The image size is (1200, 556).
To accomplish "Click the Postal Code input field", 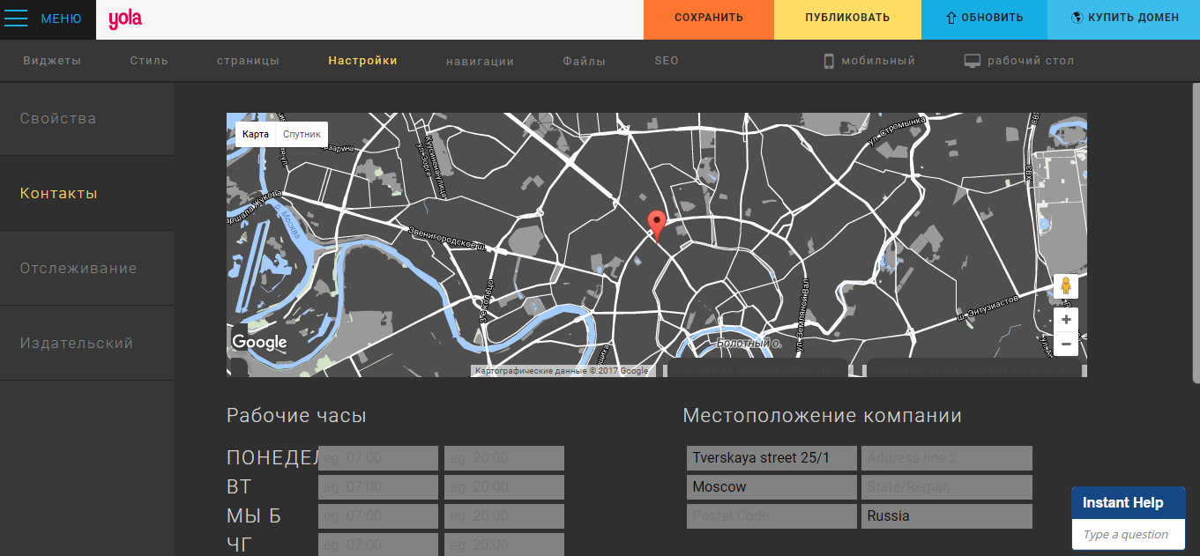I will 771,516.
